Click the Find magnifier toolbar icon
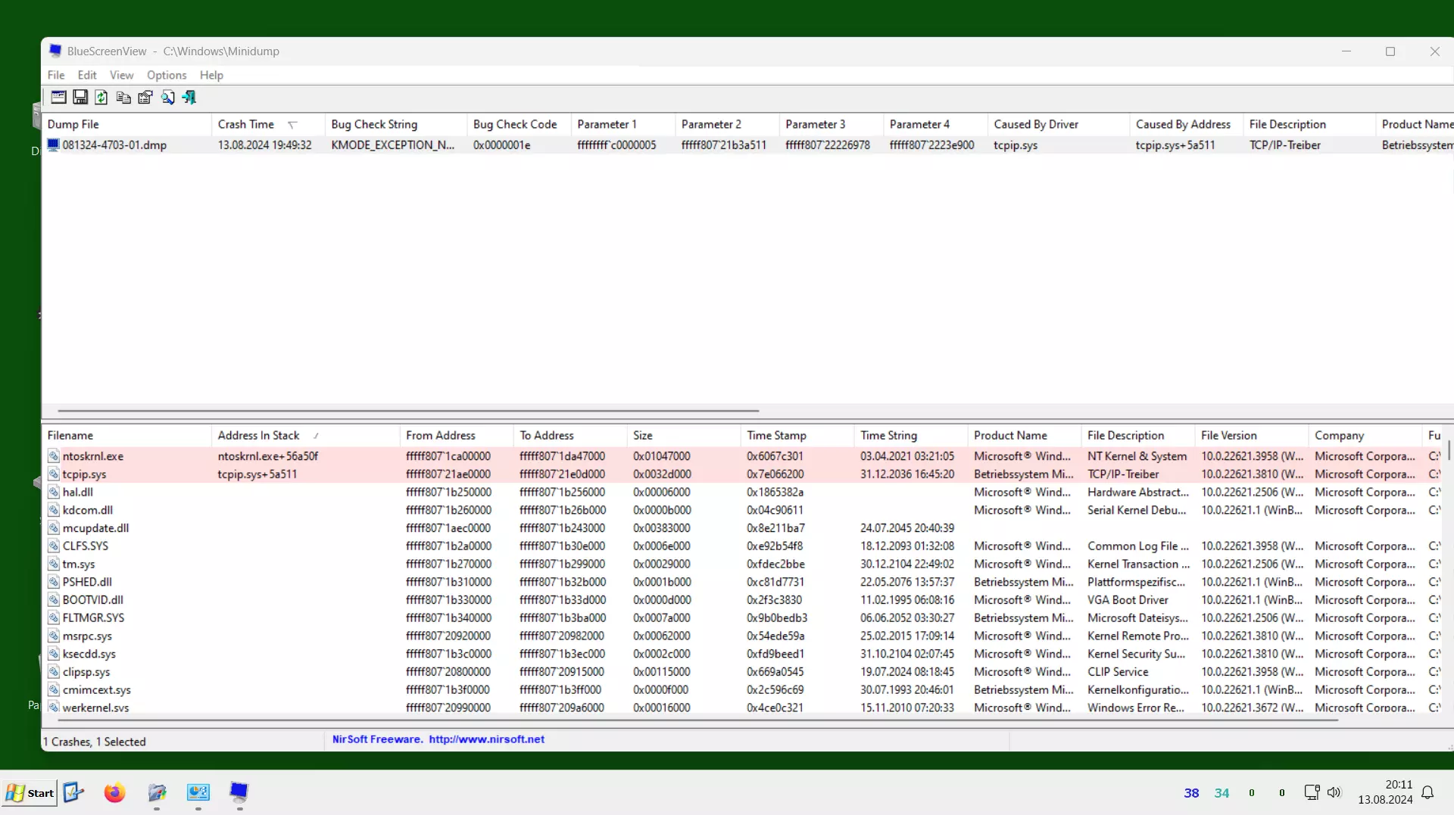 coord(167,97)
